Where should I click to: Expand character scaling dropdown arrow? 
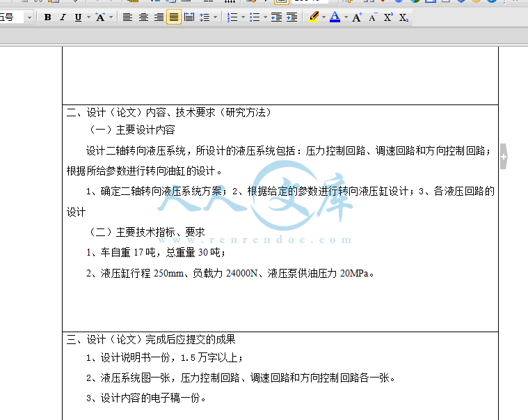pyautogui.click(x=111, y=17)
